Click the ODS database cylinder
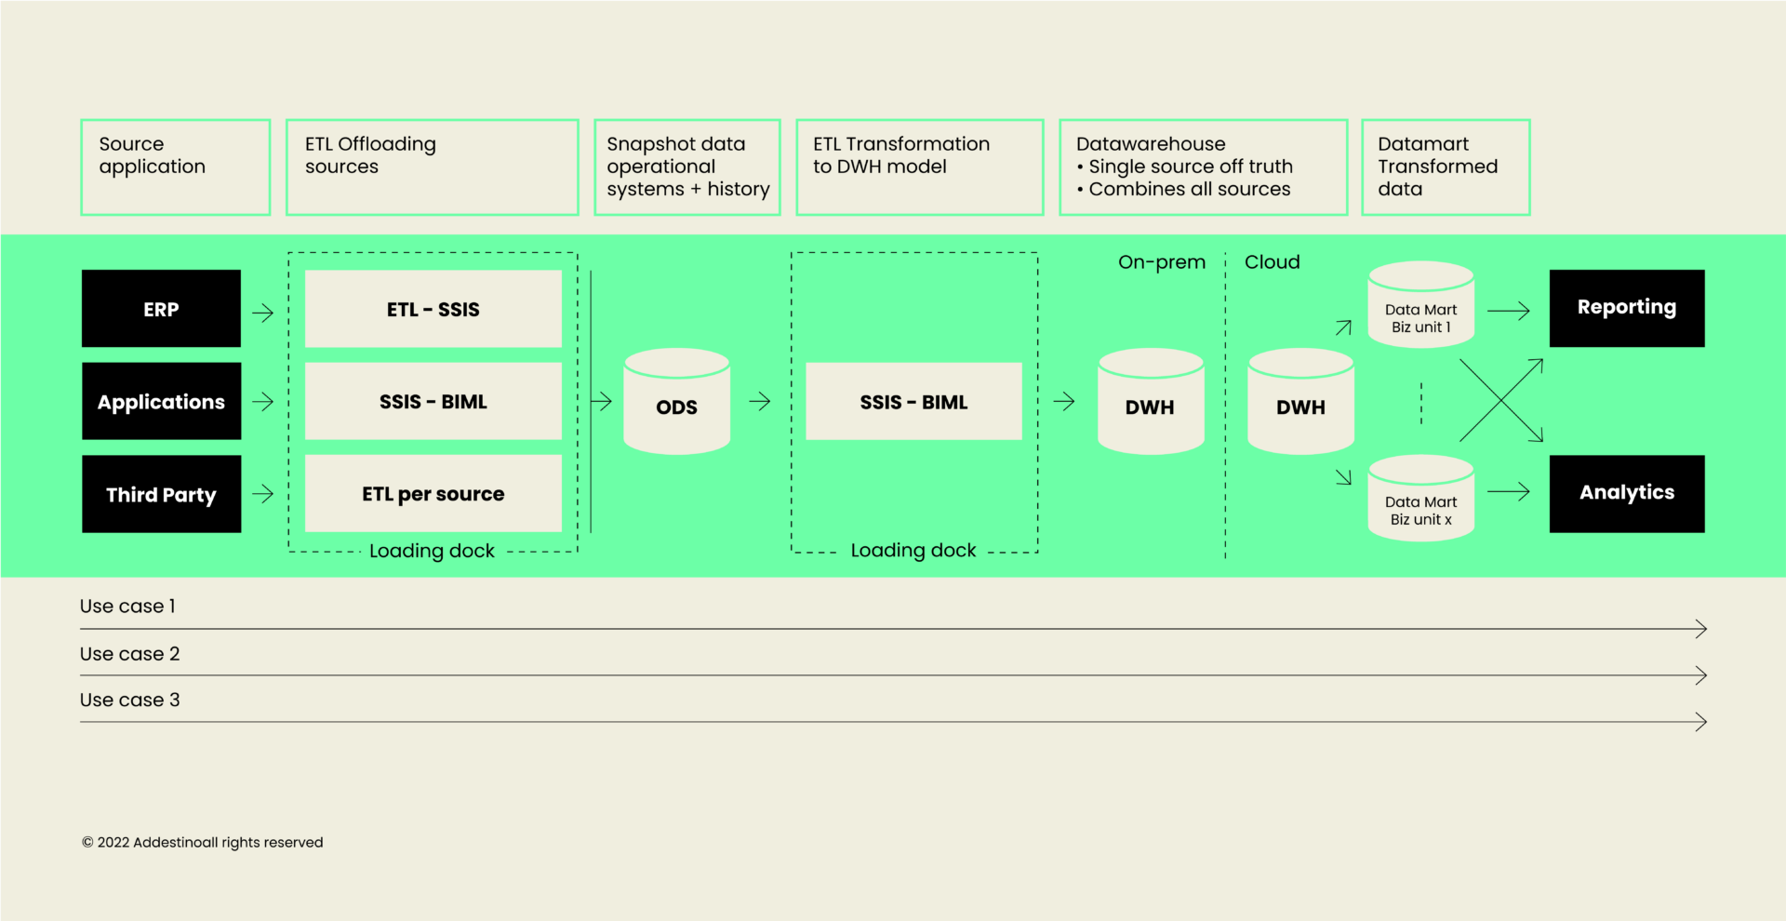1786x921 pixels. click(676, 401)
